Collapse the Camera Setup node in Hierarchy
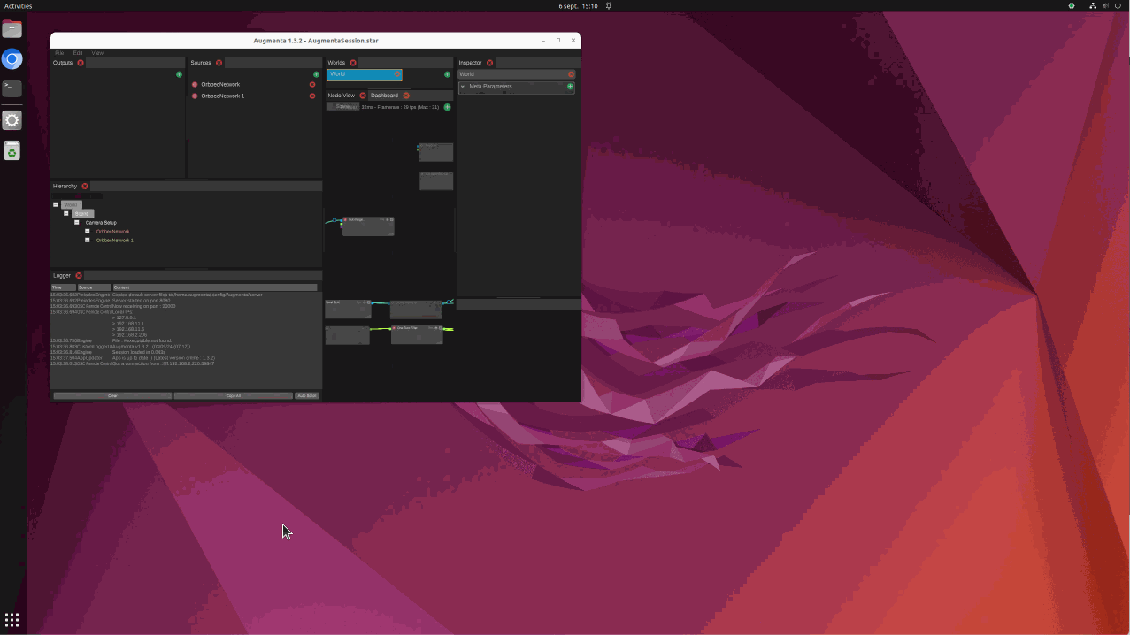Screen dimensions: 1130x635 77,223
